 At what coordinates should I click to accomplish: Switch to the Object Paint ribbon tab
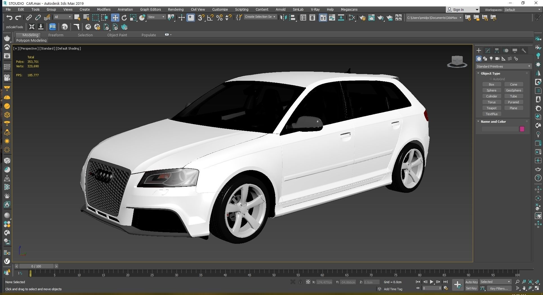point(117,35)
